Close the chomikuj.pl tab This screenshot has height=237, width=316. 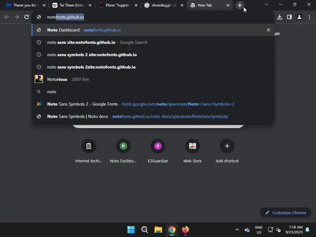pos(182,5)
